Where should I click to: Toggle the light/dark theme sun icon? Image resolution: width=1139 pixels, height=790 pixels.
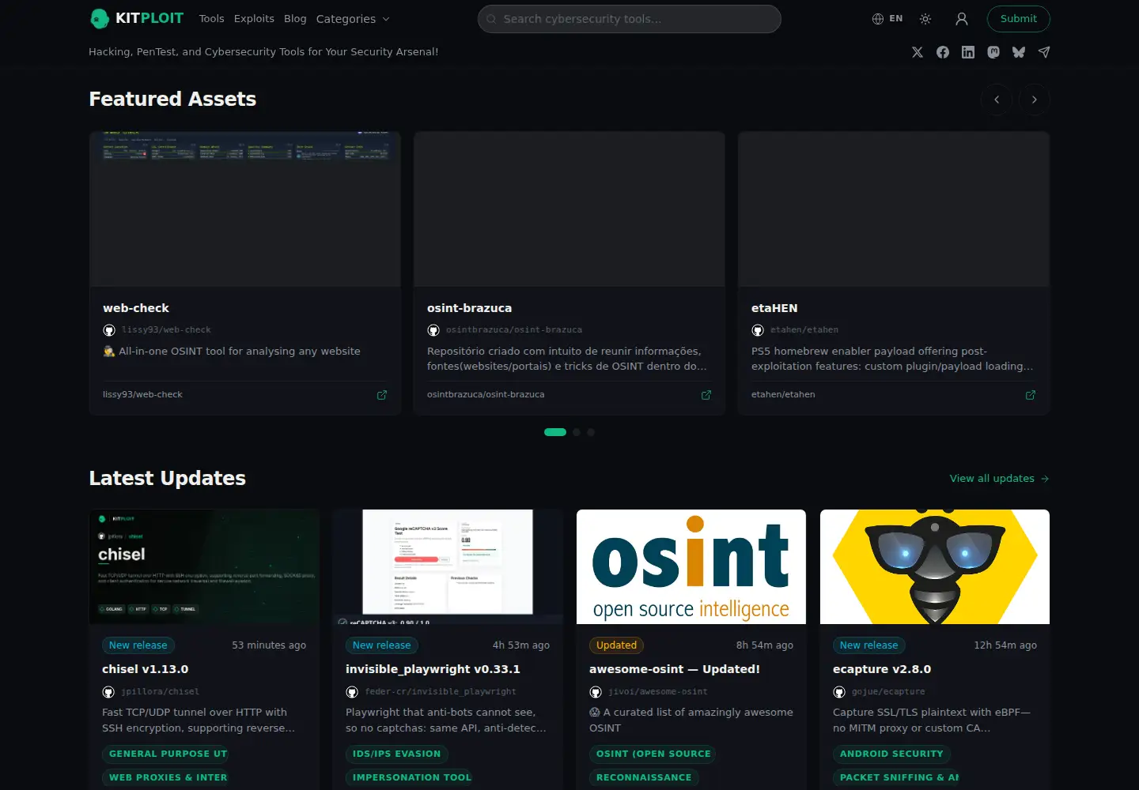pyautogui.click(x=925, y=19)
